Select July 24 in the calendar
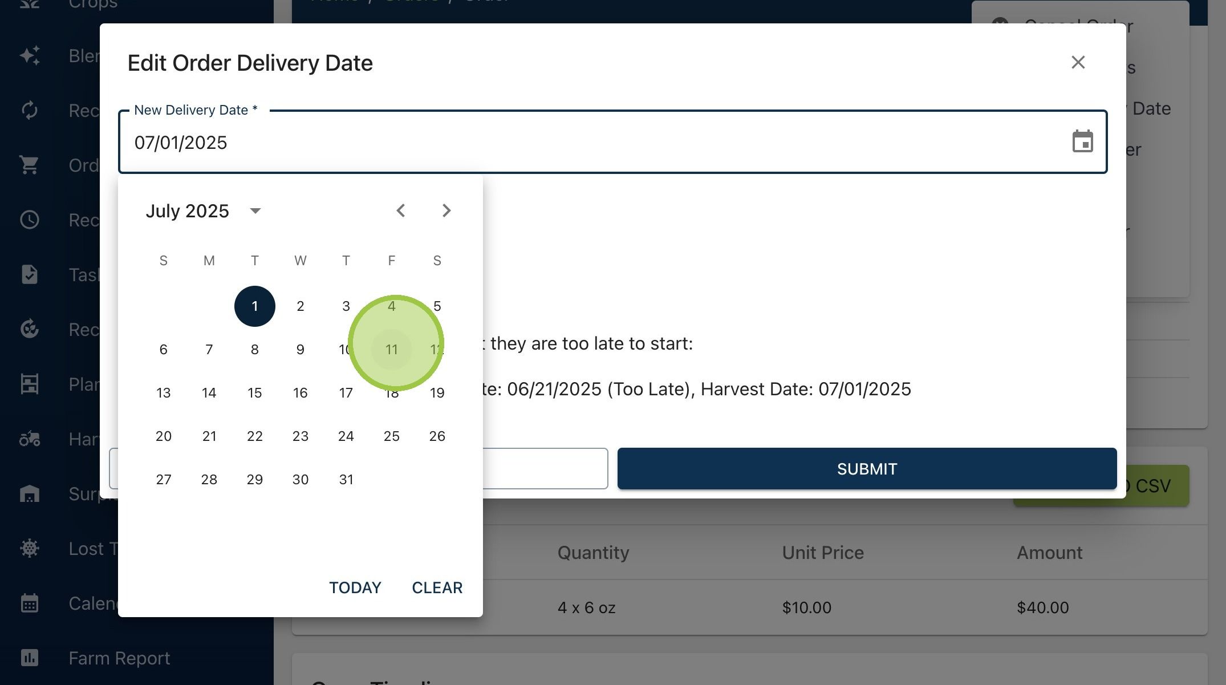 click(x=346, y=436)
